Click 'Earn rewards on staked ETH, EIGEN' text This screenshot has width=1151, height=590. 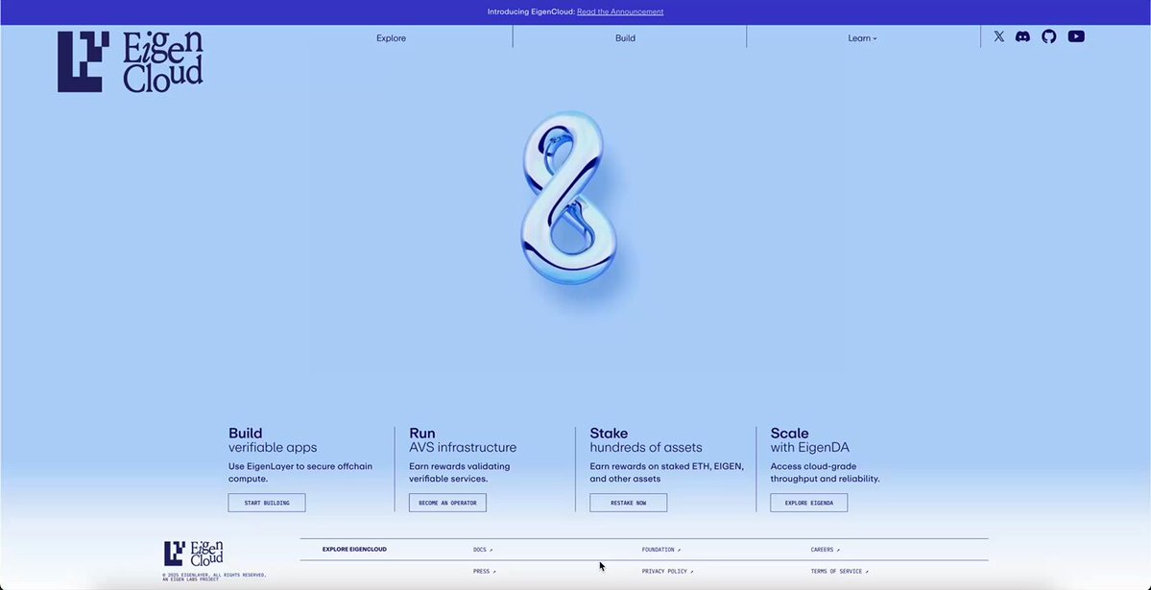click(x=666, y=473)
